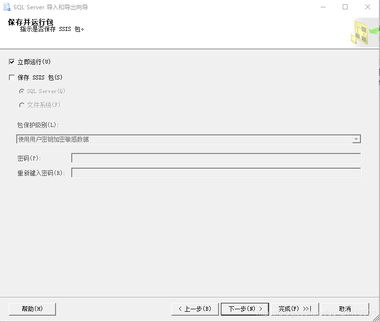This screenshot has height=322, width=380.
Task: Go back with the 上一步(B) button
Action: pos(194,309)
